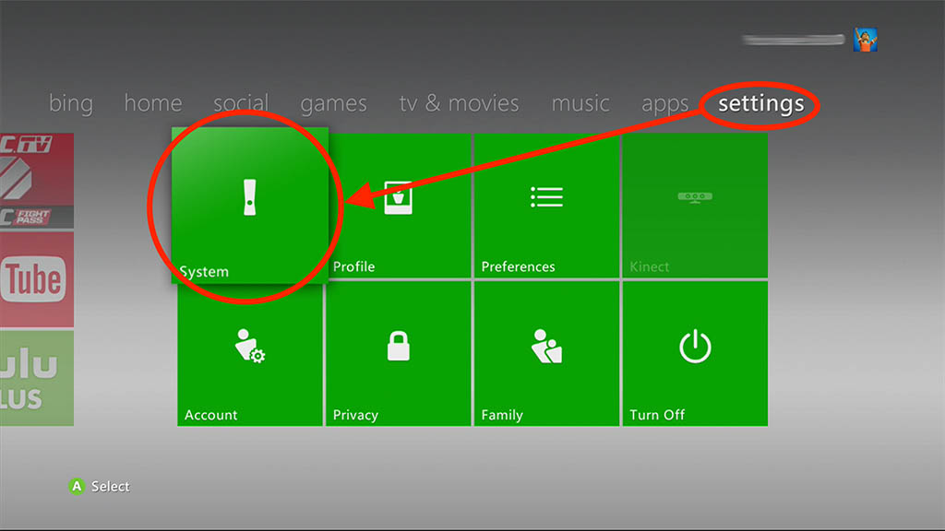This screenshot has height=531, width=945.
Task: Open the Family settings tile
Action: point(546,354)
